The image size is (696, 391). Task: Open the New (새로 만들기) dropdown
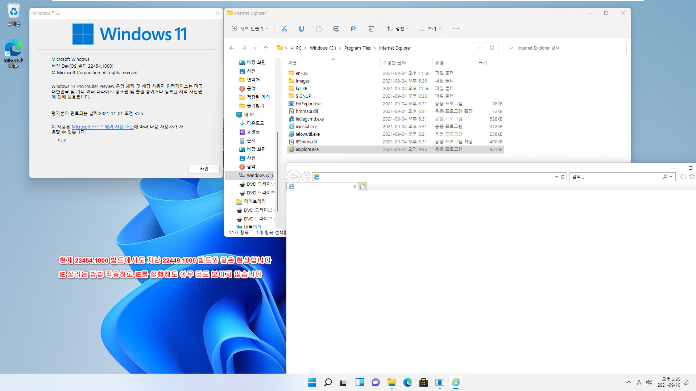coord(250,29)
